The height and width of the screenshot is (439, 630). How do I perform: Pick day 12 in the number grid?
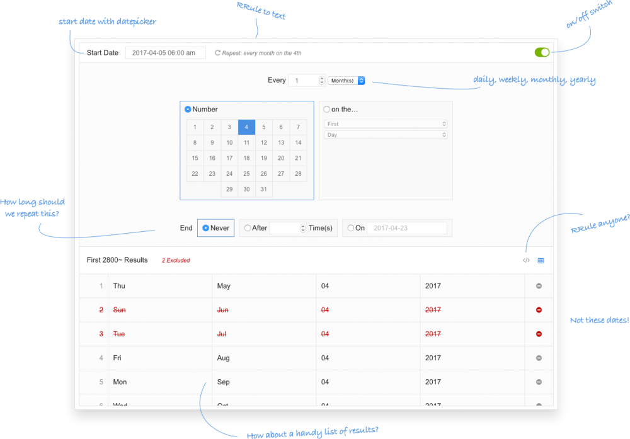(263, 142)
